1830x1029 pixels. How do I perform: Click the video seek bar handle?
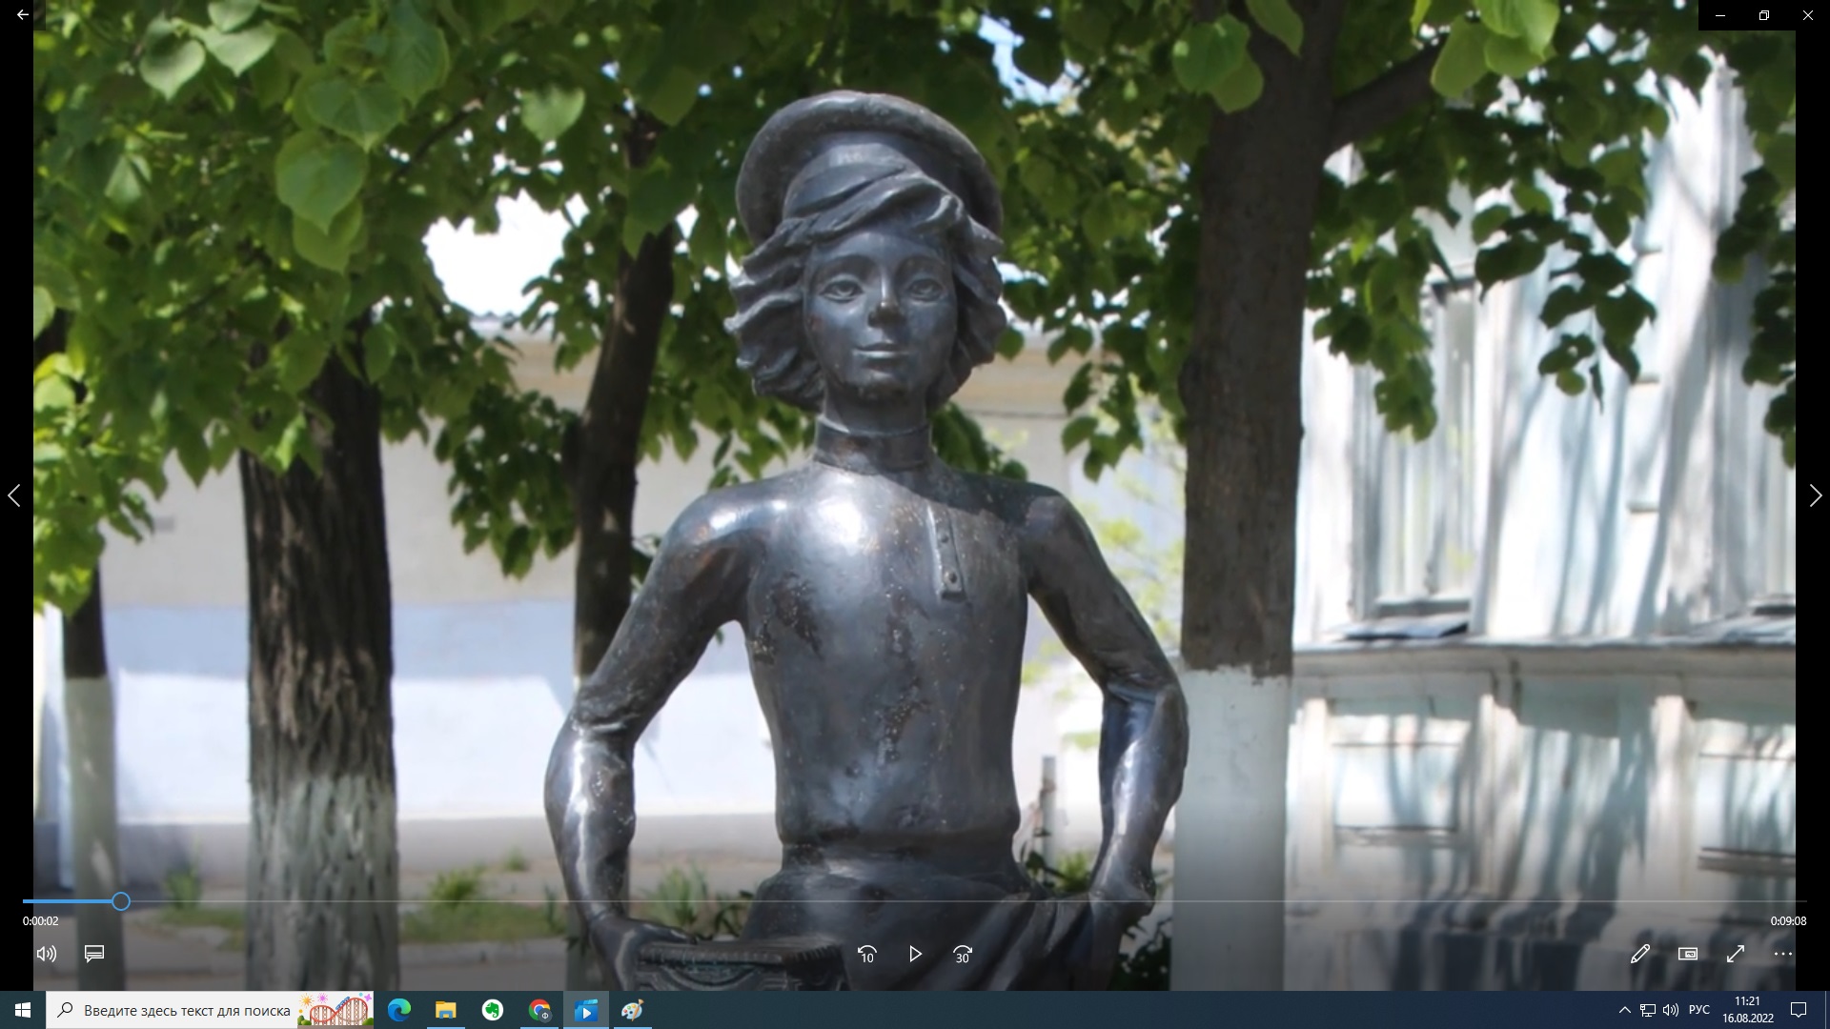(x=121, y=901)
